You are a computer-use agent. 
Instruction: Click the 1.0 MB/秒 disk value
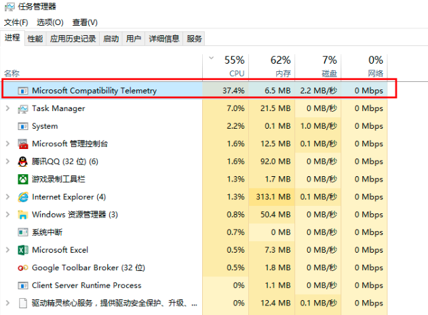[319, 126]
